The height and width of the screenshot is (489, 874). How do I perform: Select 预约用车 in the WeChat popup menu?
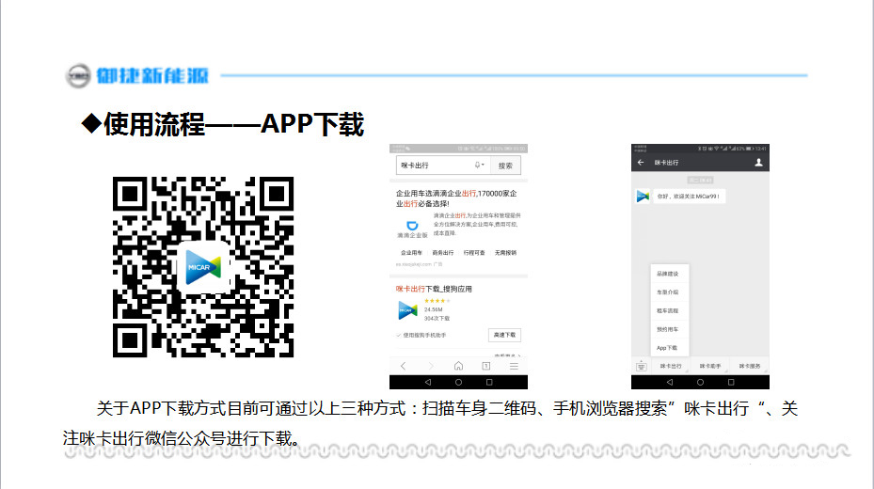[x=670, y=329]
